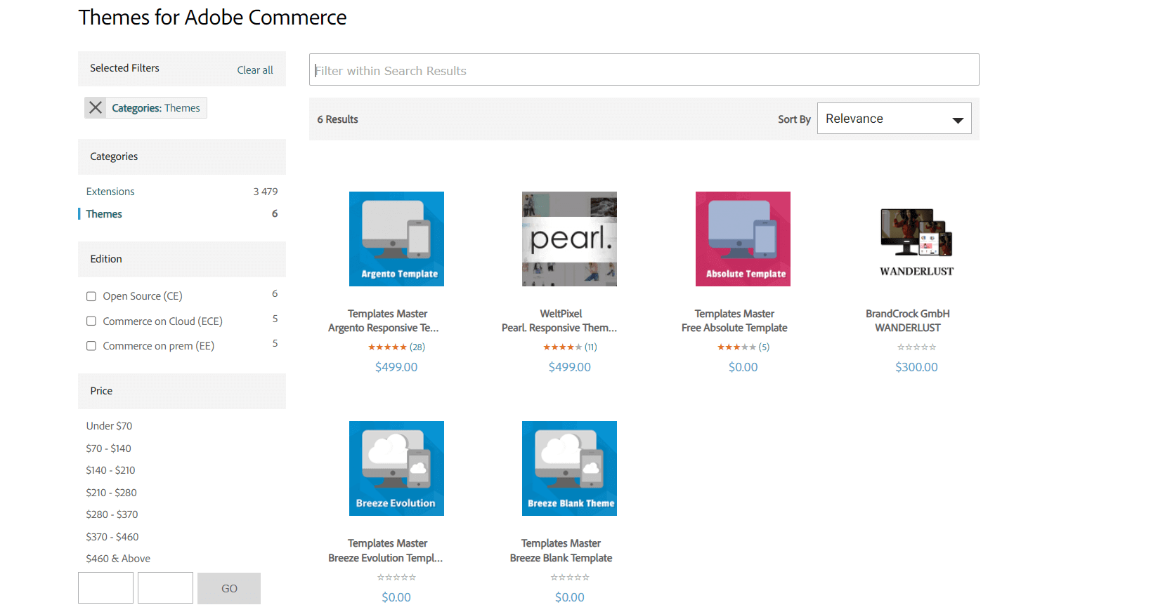Click star rating of Argento Responsive theme
The width and height of the screenshot is (1151, 612).
point(387,347)
